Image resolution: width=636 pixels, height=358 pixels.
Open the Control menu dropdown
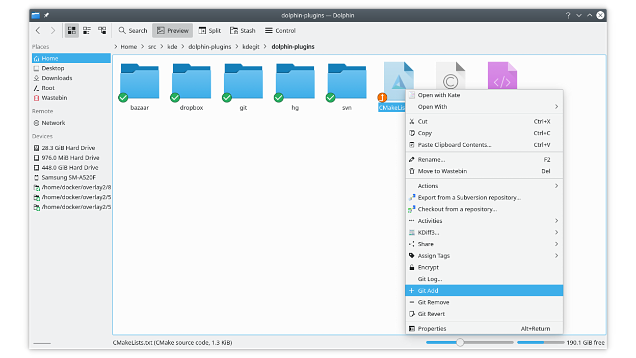[x=280, y=31]
